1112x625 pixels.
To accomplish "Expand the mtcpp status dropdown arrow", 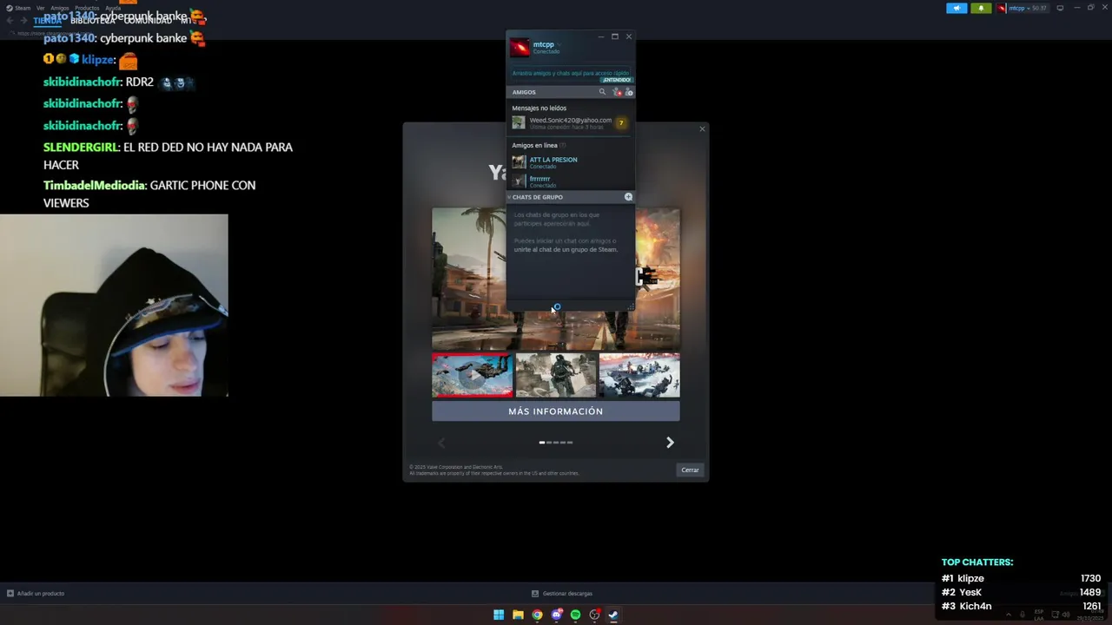I will tap(559, 44).
